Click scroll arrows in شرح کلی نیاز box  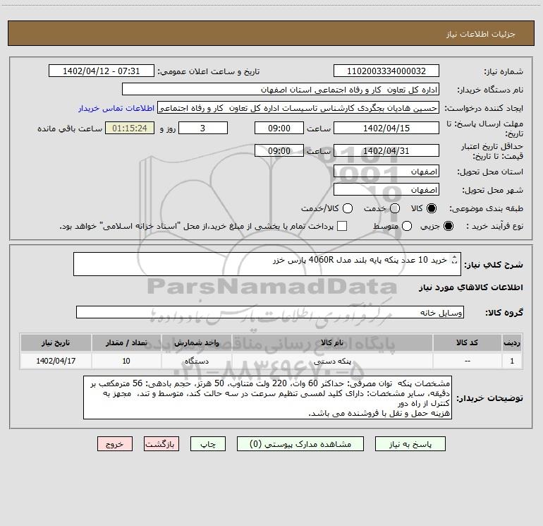point(455,259)
